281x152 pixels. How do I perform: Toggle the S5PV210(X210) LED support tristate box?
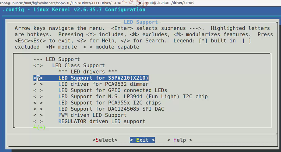[38, 78]
